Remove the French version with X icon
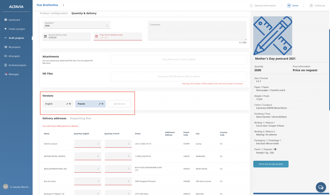330x195 pixels. click(102, 104)
